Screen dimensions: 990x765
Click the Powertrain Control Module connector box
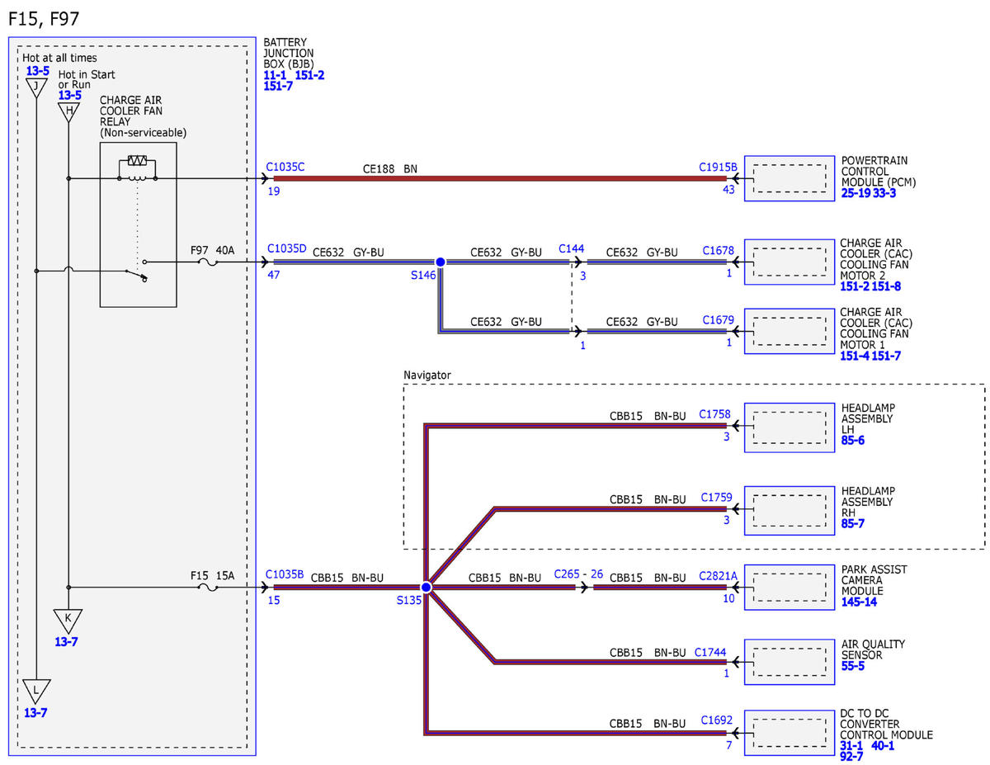coord(790,178)
